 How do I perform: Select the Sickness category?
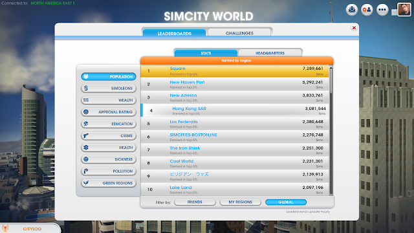(x=109, y=159)
